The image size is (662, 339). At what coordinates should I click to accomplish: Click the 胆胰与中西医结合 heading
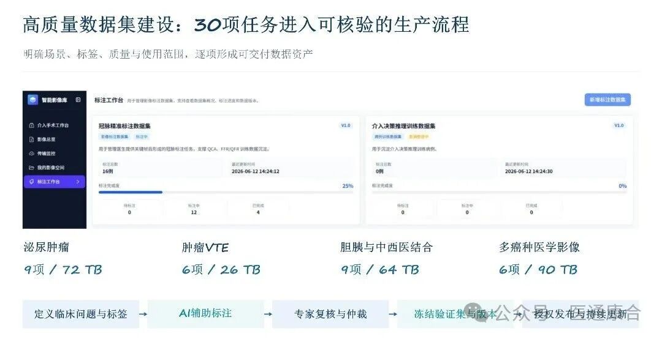387,247
